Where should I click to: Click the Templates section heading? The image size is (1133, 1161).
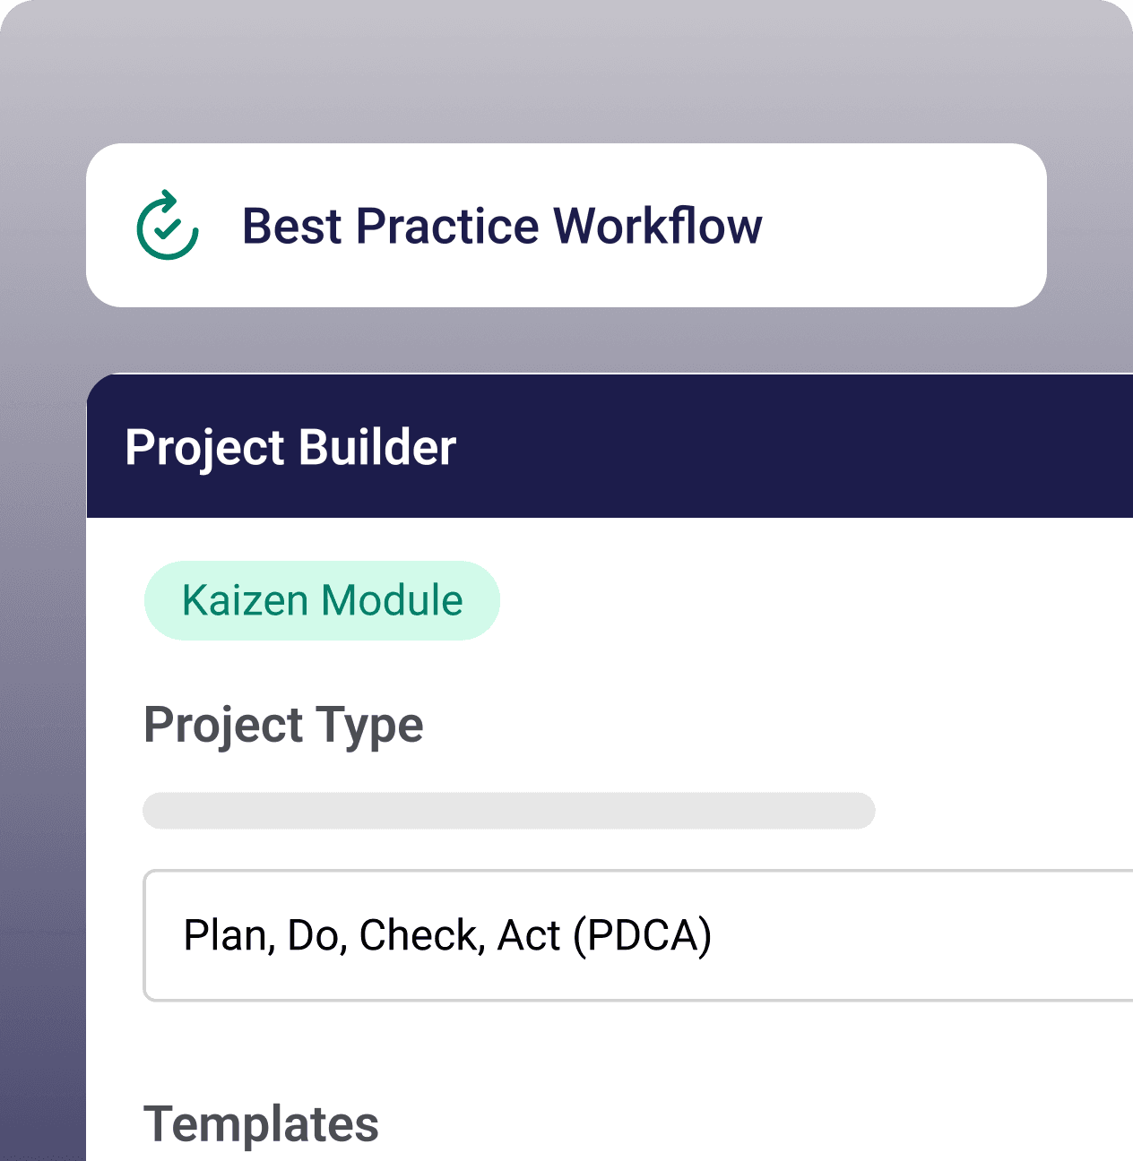(x=261, y=1123)
